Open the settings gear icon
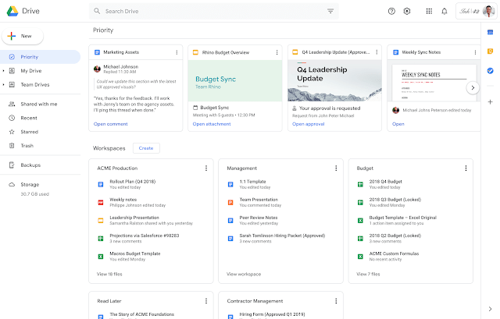The width and height of the screenshot is (500, 319). pos(407,12)
